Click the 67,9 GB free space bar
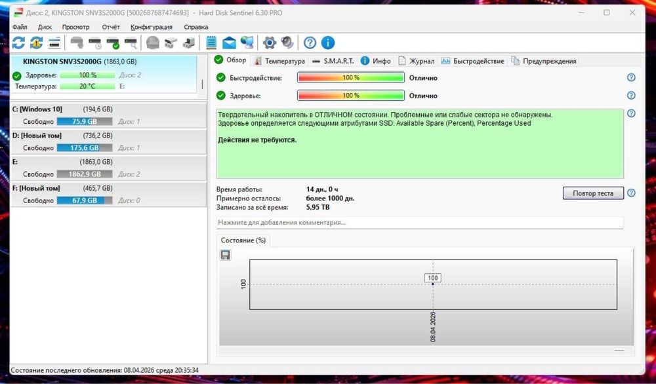This screenshot has height=384, width=656. (x=85, y=201)
